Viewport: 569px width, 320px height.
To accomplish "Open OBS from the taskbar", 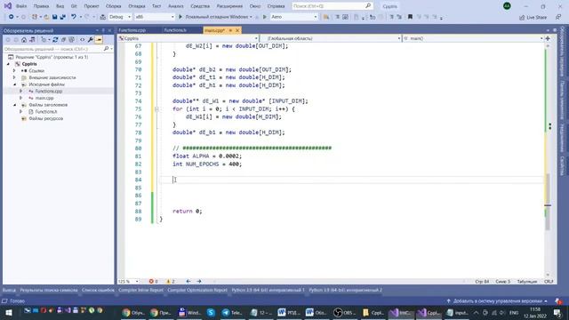I will tap(344, 312).
